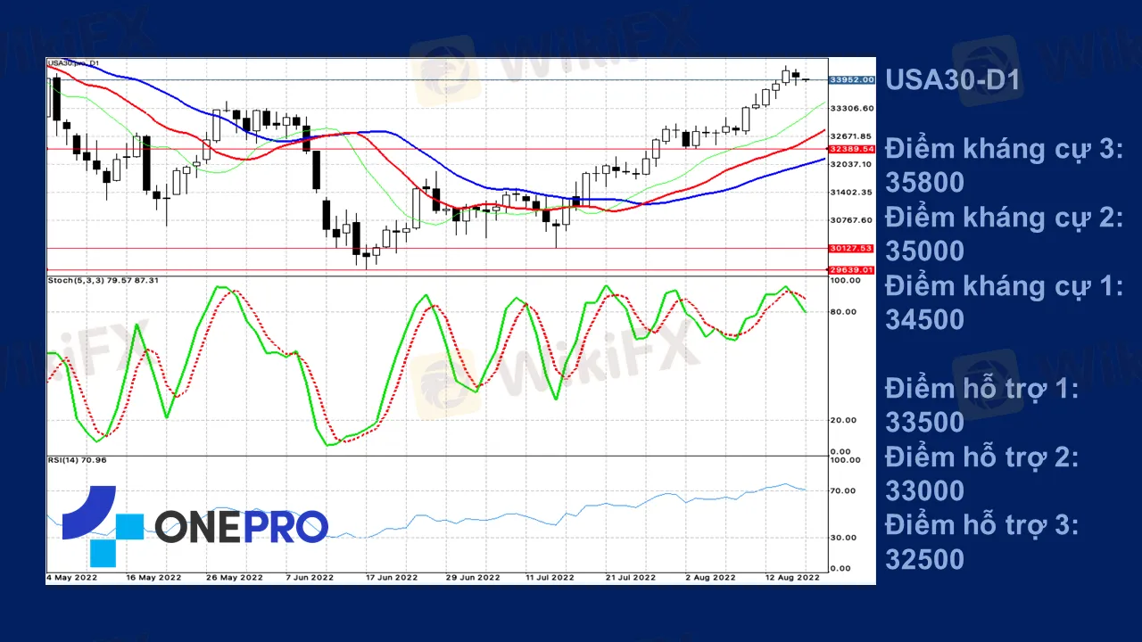Screen dimensions: 1142x642
Task: Click the red 29639.01 price level tag
Action: pyautogui.click(x=851, y=269)
